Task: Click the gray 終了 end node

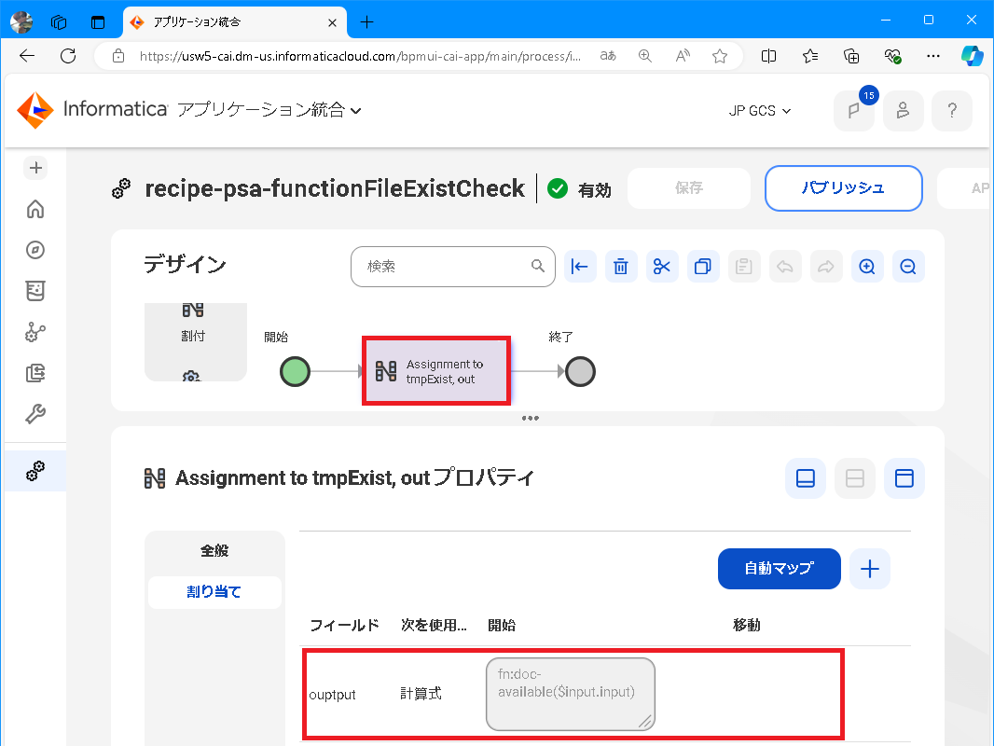Action: pyautogui.click(x=580, y=371)
